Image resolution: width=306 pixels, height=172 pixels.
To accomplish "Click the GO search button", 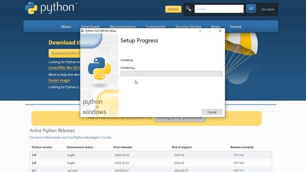I will [x=251, y=9].
